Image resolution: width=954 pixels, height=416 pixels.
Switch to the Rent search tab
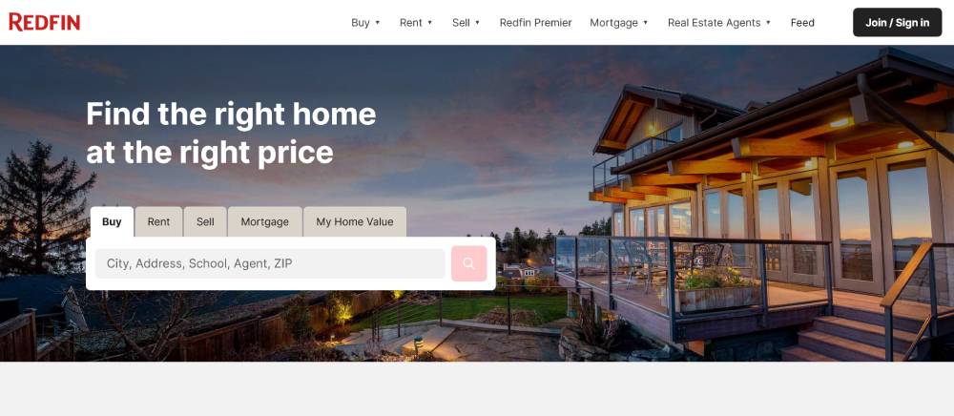click(158, 222)
